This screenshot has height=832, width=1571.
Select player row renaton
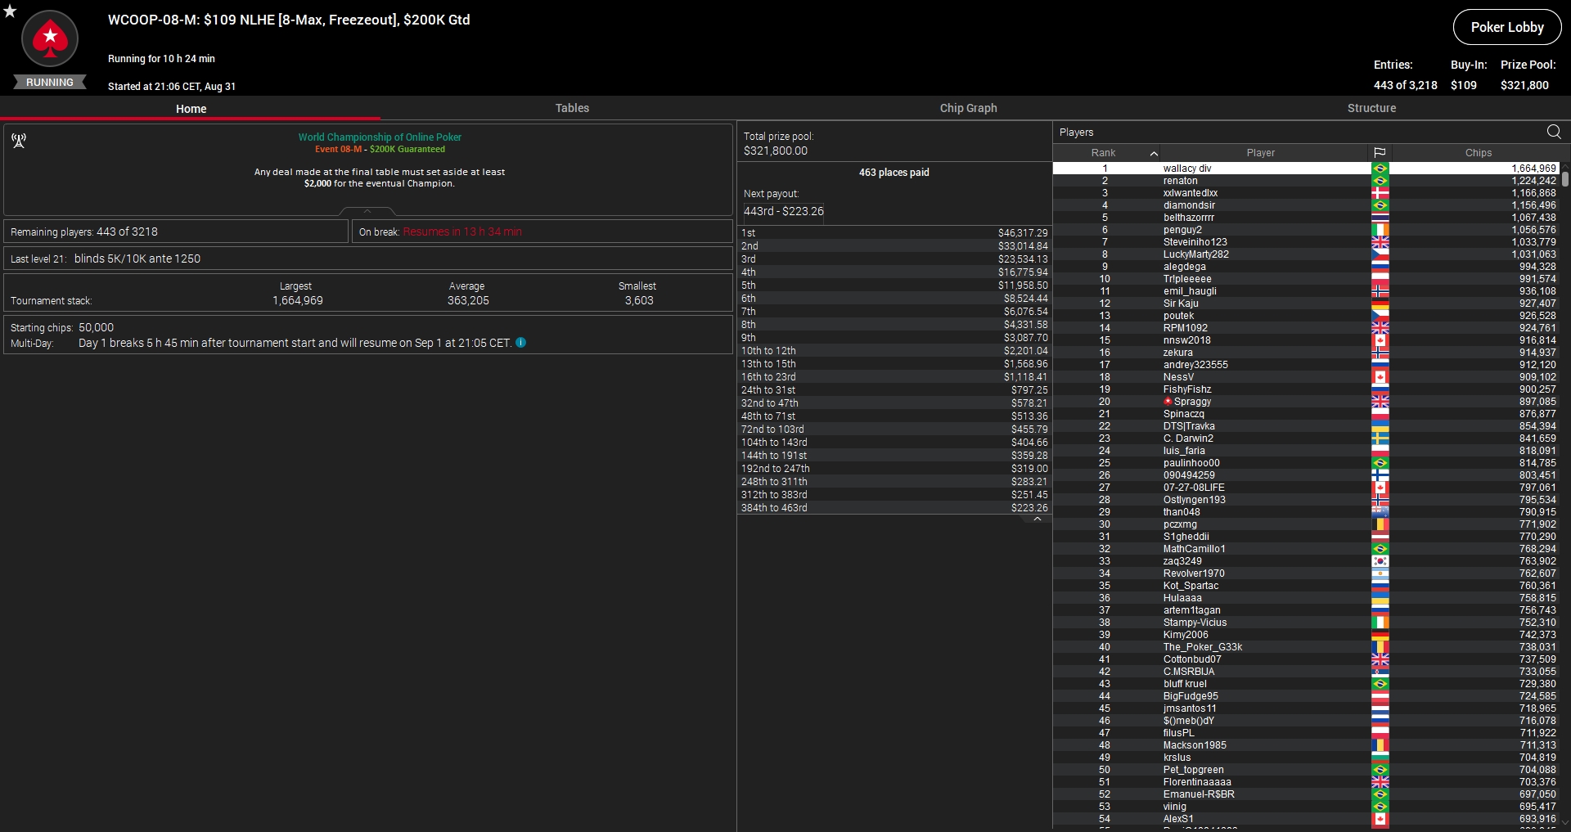click(x=1306, y=181)
